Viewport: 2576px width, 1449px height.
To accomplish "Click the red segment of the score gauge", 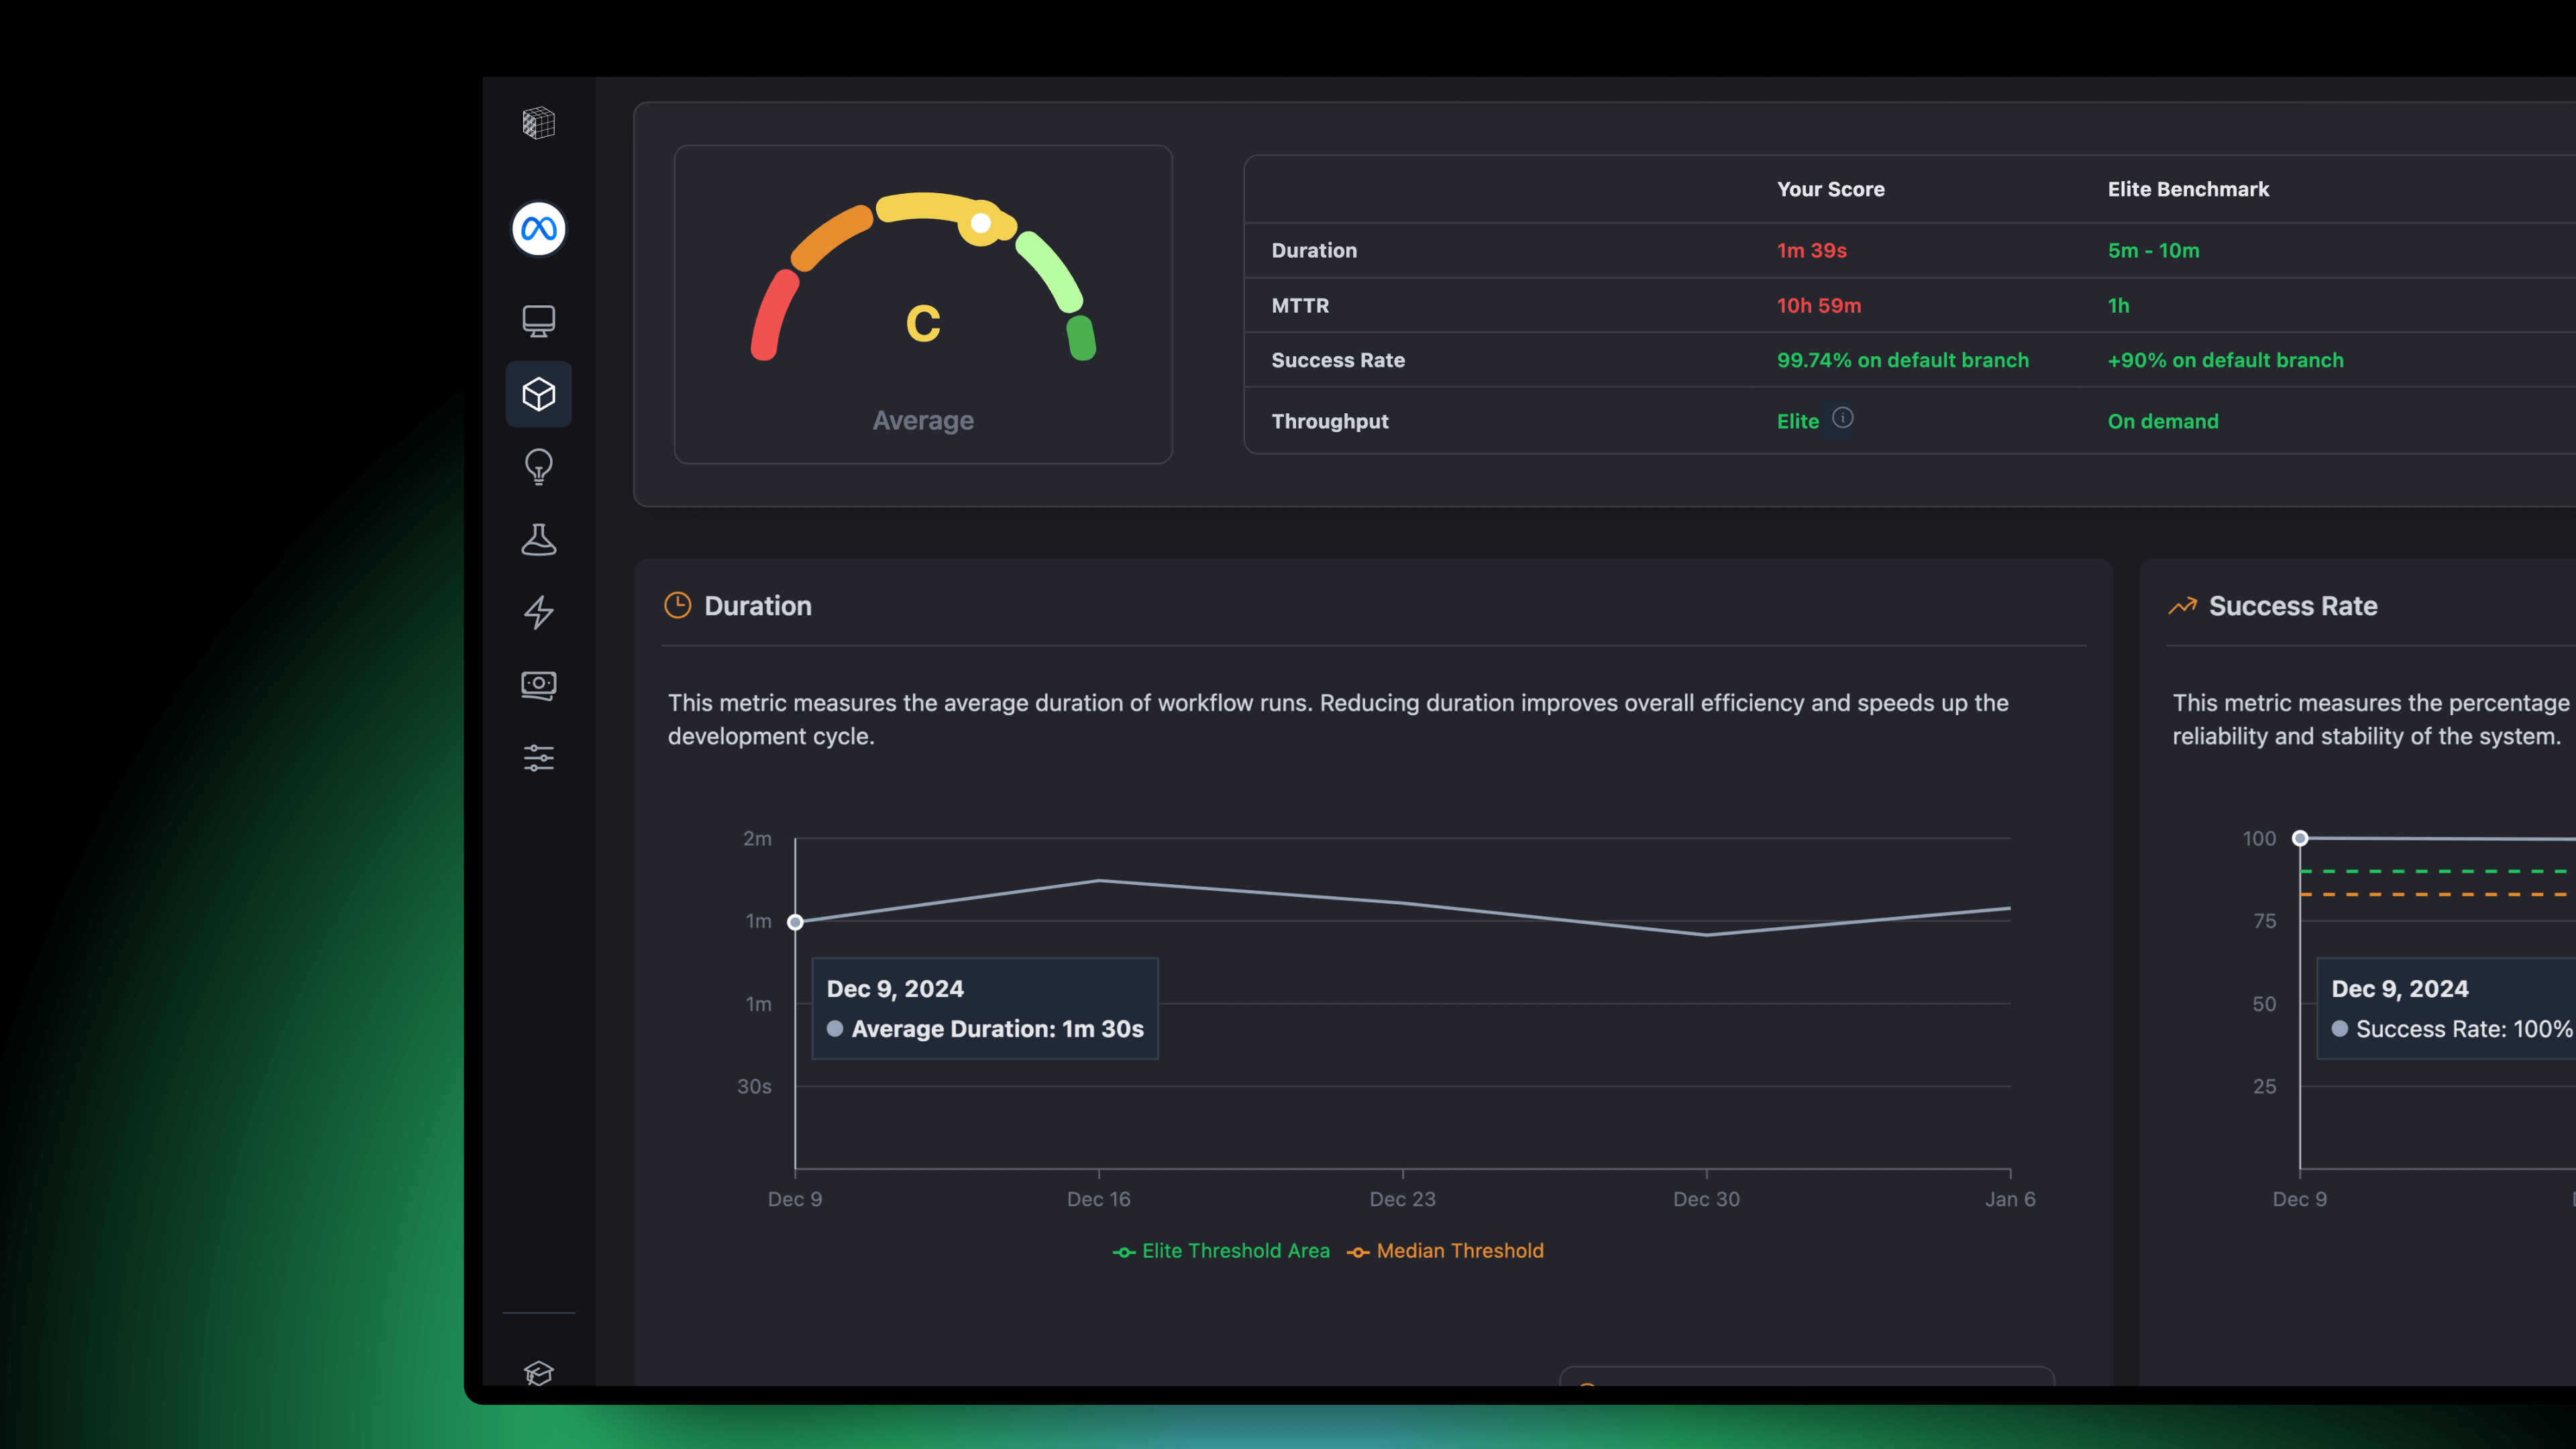I will coord(774,316).
